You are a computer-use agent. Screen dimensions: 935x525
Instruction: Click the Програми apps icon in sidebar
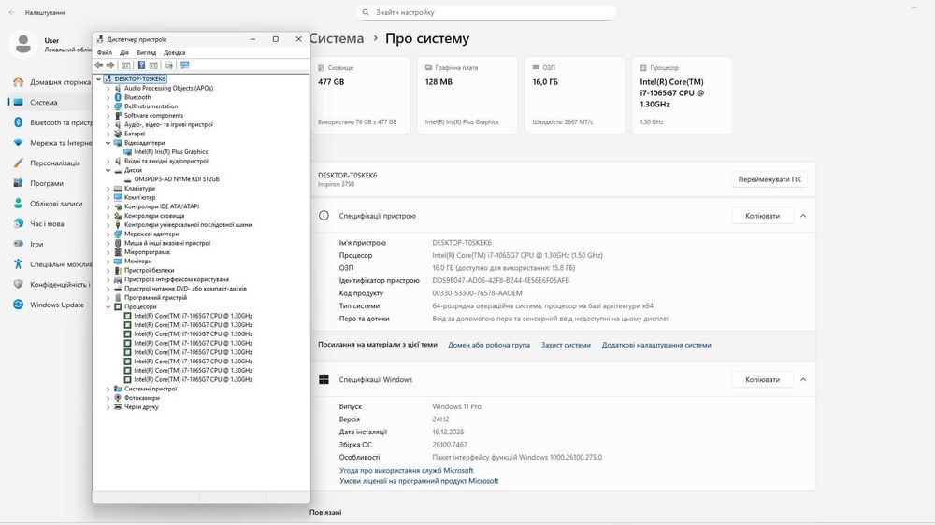[19, 183]
